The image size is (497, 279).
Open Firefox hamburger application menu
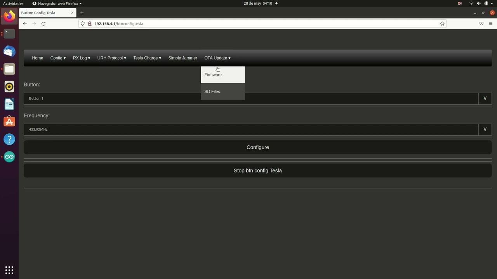pyautogui.click(x=491, y=24)
